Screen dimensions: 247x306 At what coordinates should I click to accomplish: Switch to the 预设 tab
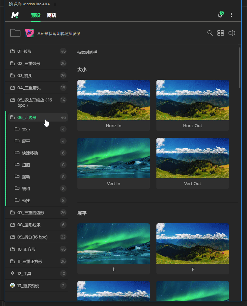pos(36,15)
